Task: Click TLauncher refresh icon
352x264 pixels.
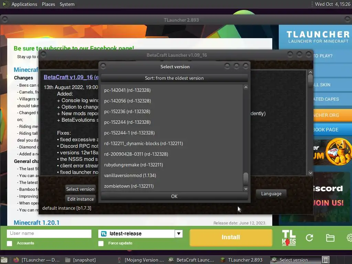Action: coord(309,238)
